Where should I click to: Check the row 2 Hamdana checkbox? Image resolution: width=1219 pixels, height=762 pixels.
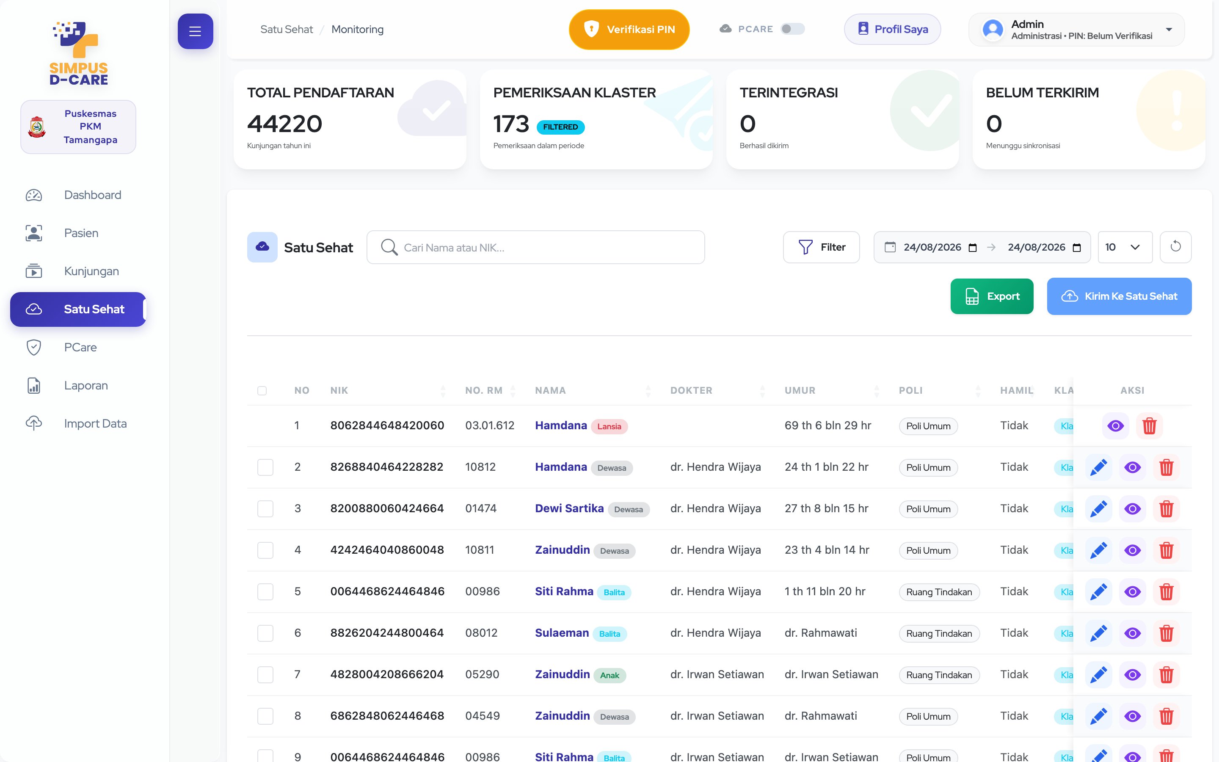tap(265, 467)
